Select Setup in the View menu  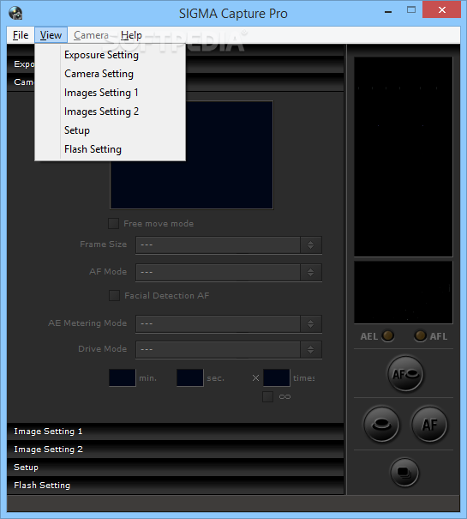tap(111, 130)
